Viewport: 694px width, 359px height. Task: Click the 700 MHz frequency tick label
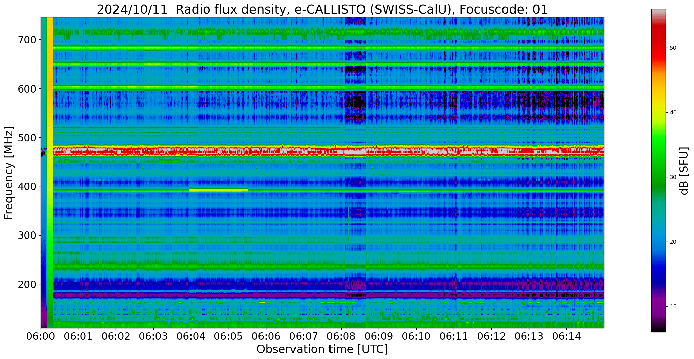[27, 40]
